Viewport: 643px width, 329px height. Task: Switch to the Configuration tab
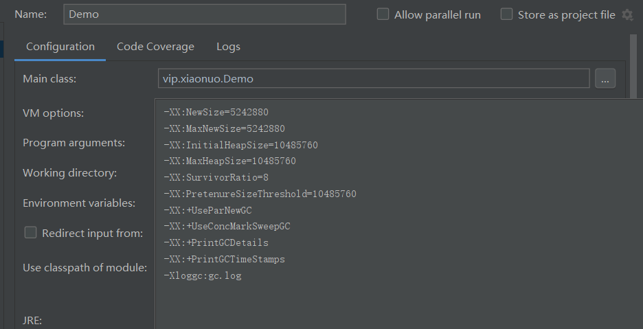[x=60, y=47]
